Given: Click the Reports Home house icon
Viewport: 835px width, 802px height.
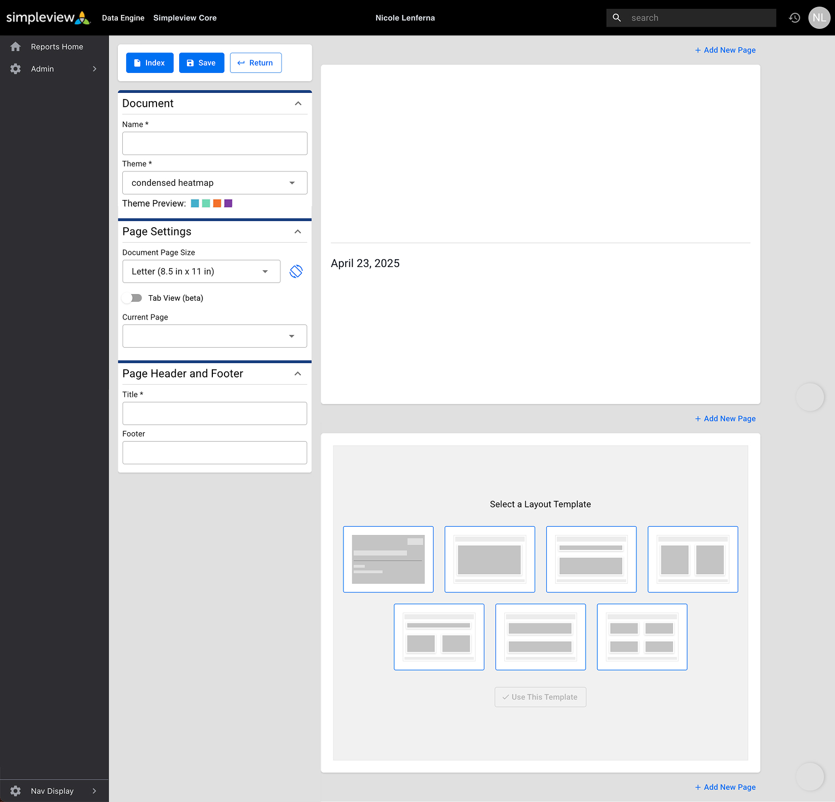Looking at the screenshot, I should 15,47.
